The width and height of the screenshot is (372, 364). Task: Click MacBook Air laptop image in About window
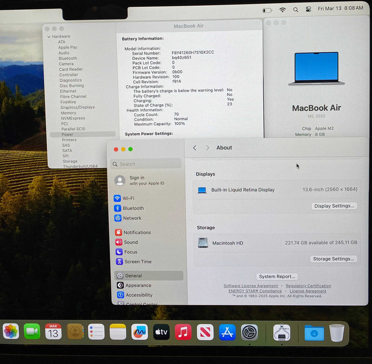click(316, 69)
